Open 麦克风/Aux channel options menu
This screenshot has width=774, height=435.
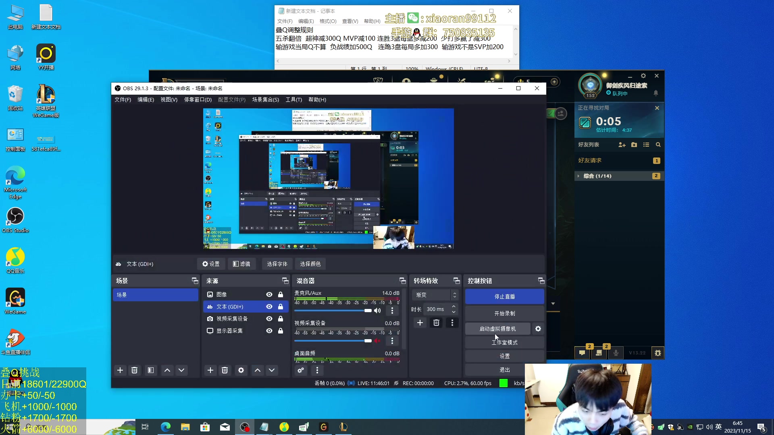392,311
